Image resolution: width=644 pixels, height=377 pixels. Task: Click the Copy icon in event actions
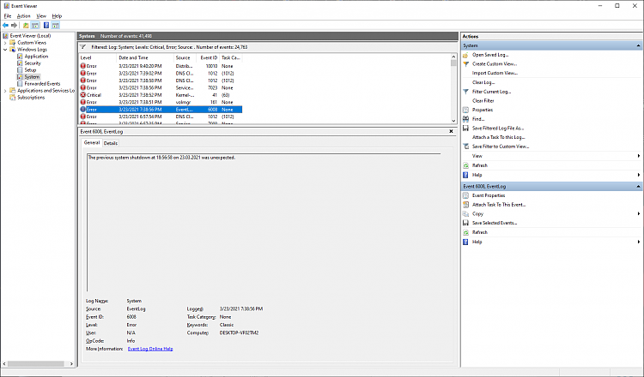[465, 214]
